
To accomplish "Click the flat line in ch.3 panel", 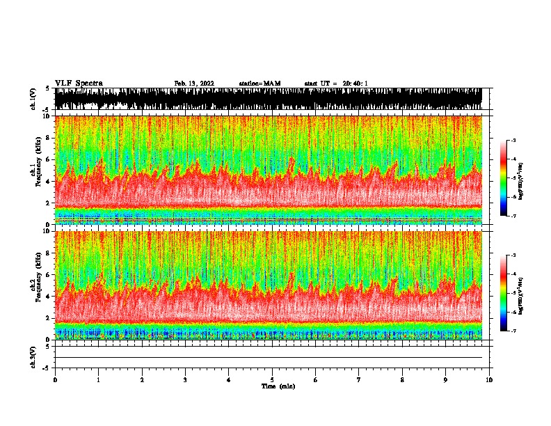I will pos(268,358).
